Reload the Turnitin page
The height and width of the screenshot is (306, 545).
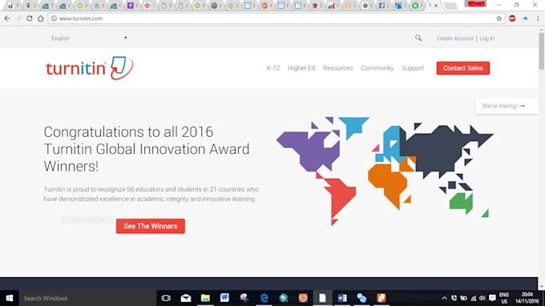30,18
